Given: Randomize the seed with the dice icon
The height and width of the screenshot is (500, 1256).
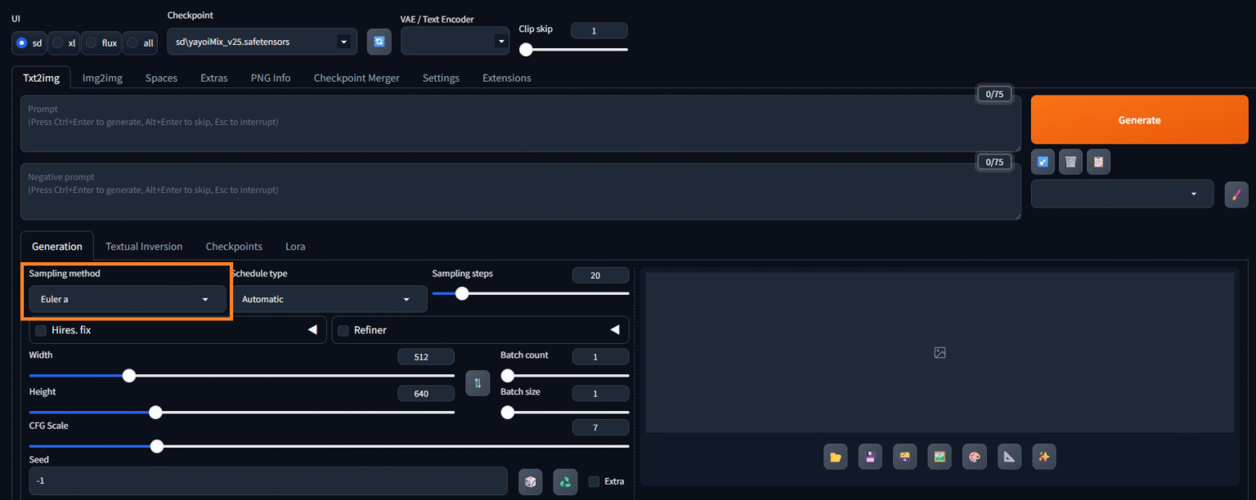Looking at the screenshot, I should [530, 481].
